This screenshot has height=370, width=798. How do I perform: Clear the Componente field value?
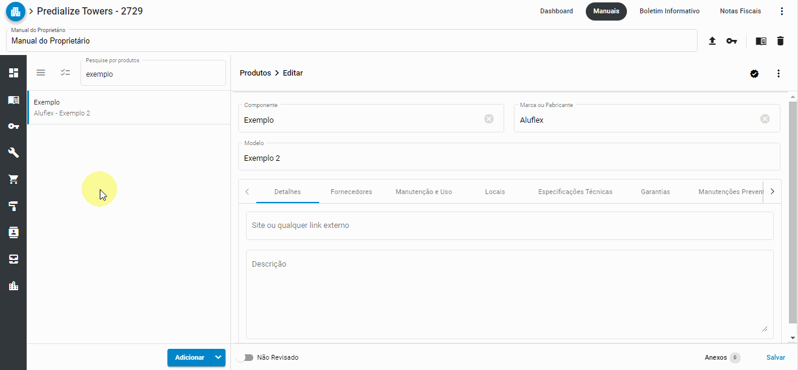[x=488, y=119]
